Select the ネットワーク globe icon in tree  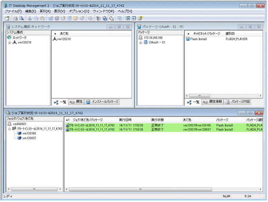coord(9,38)
